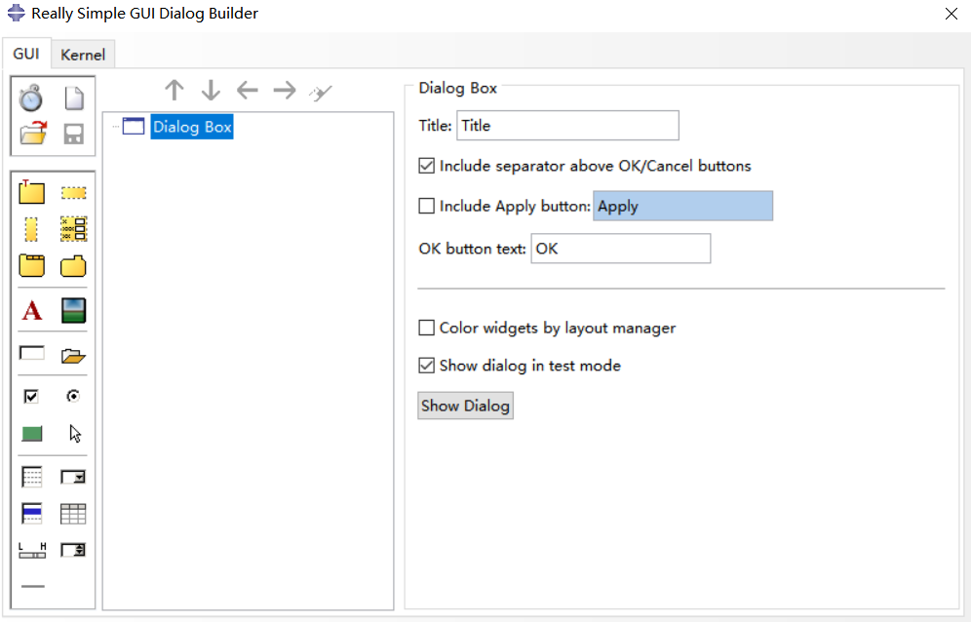Image resolution: width=971 pixels, height=622 pixels.
Task: Select the Dialog Box tree item
Action: click(192, 127)
